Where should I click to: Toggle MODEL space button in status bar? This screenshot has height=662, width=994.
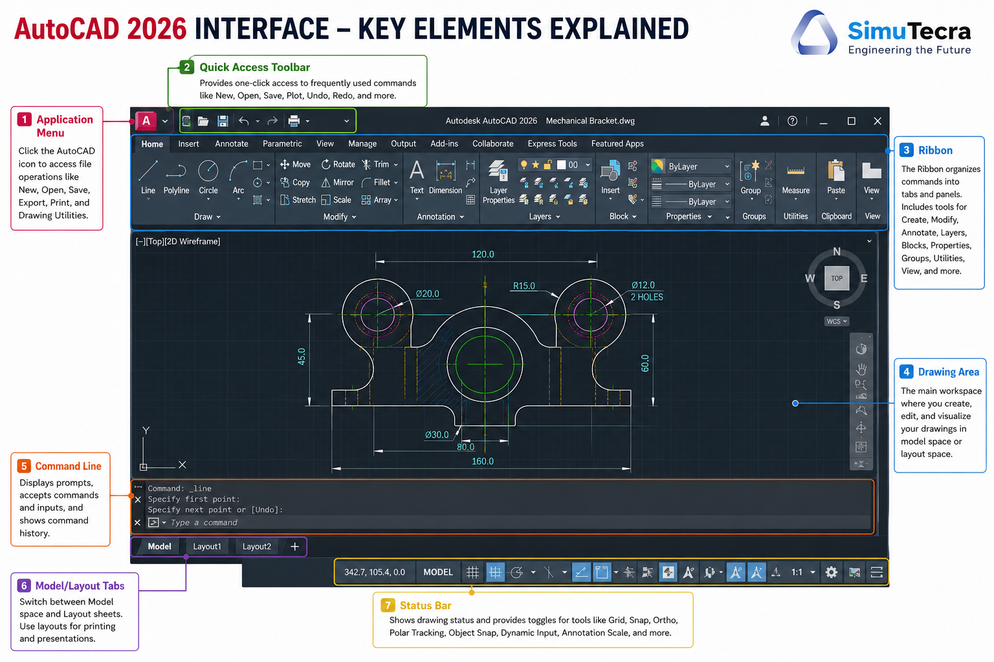click(x=438, y=572)
